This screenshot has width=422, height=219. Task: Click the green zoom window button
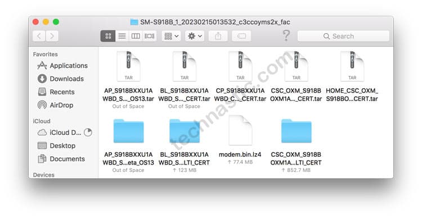click(x=56, y=22)
